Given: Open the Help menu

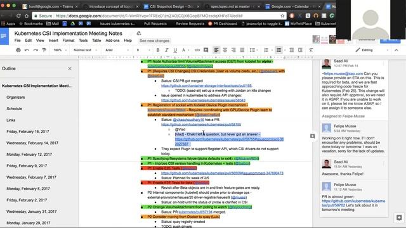Looking at the screenshot, I should (128, 41).
